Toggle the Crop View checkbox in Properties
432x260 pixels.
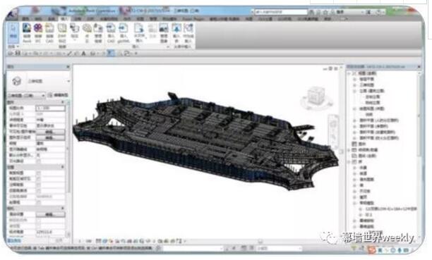[x=38, y=173]
